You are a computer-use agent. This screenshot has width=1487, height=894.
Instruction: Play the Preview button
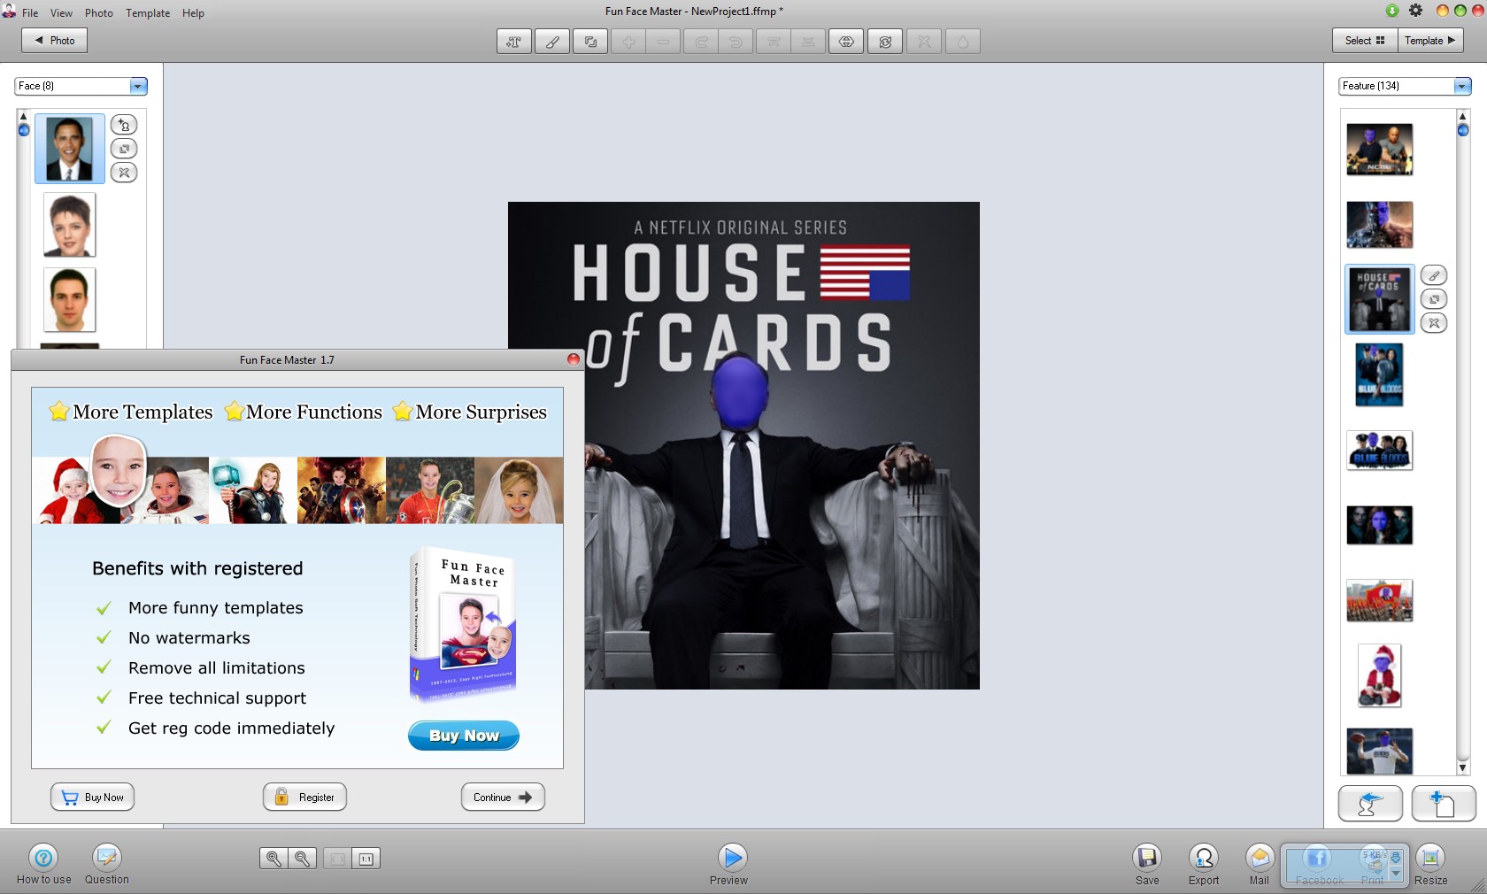point(732,857)
